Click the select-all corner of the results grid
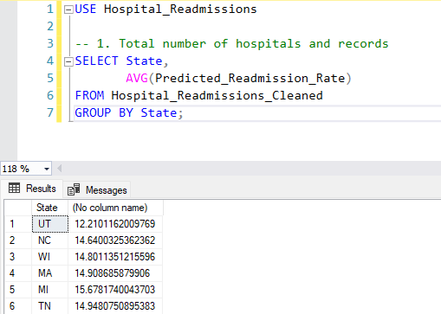This screenshot has width=441, height=314. [x=18, y=208]
